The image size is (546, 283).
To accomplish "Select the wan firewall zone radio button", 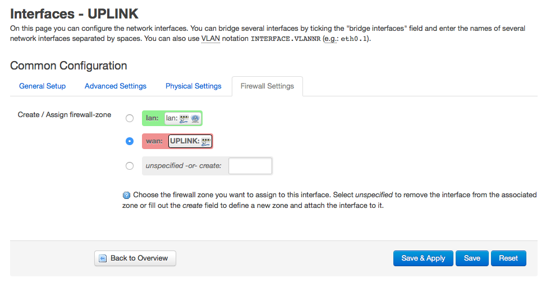I will coord(130,141).
